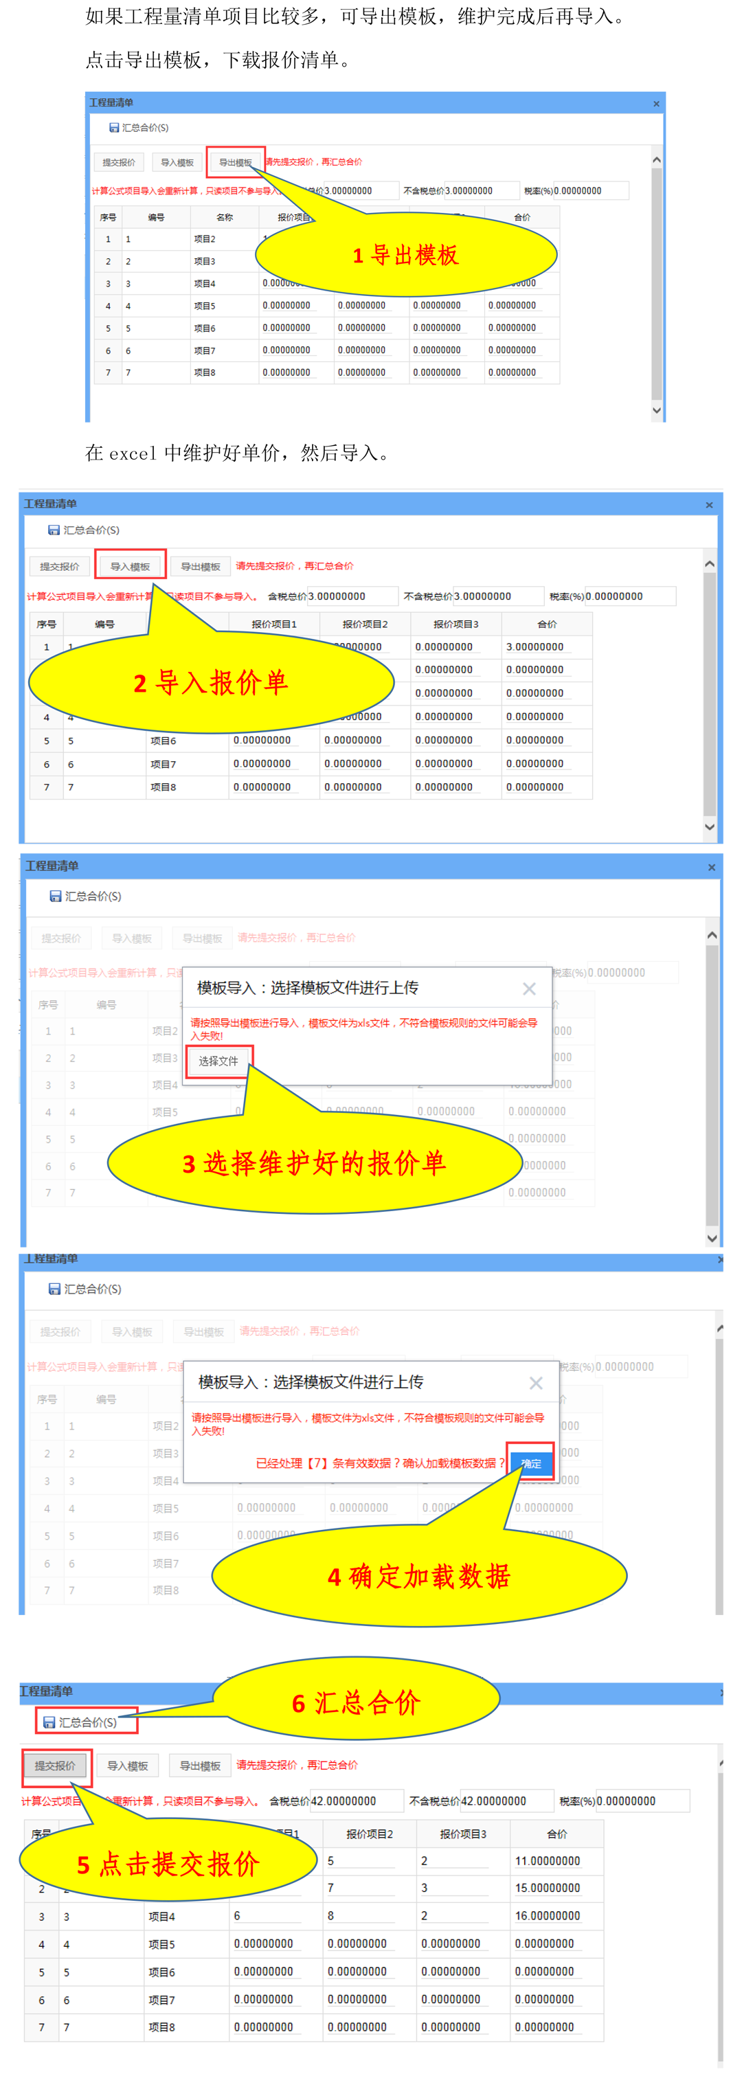Image resolution: width=742 pixels, height=2085 pixels.
Task: Click 含税总价 field showing 42.00000000
Action: (x=355, y=1801)
